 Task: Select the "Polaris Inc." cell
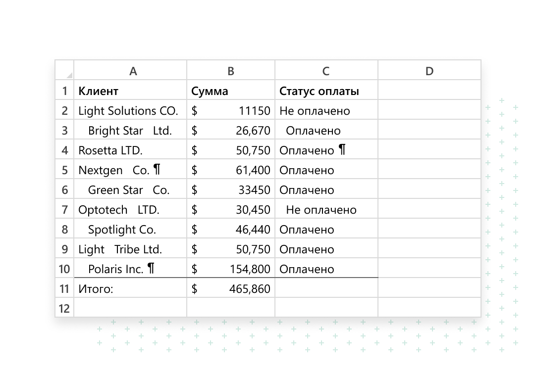130,269
